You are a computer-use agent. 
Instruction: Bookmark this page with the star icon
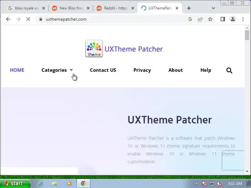coord(210,19)
